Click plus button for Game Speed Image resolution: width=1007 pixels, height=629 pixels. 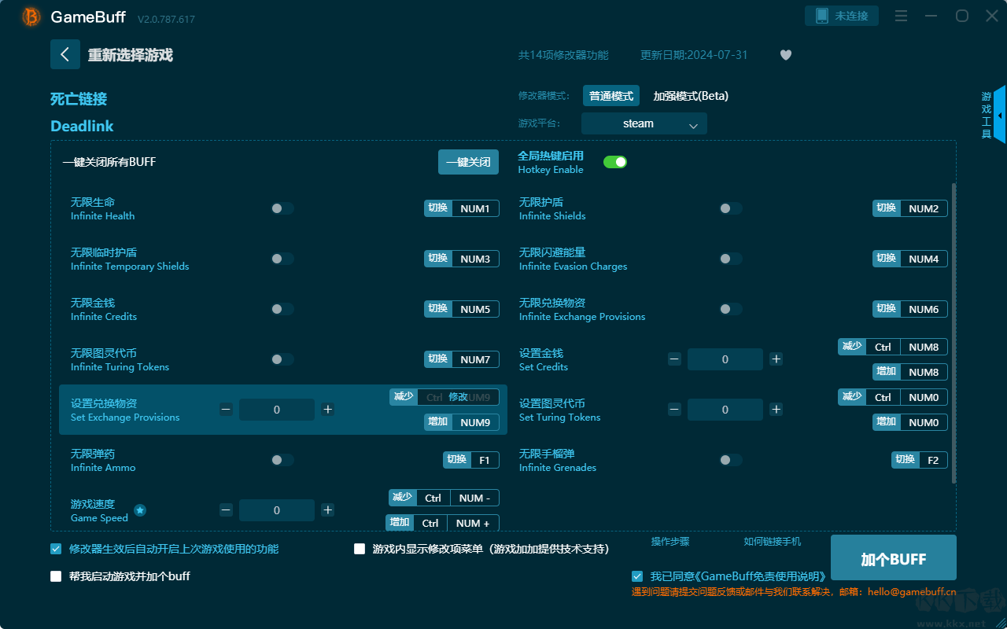[328, 510]
